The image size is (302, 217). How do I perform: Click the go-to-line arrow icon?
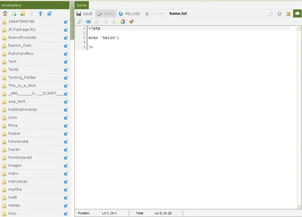(x=88, y=22)
